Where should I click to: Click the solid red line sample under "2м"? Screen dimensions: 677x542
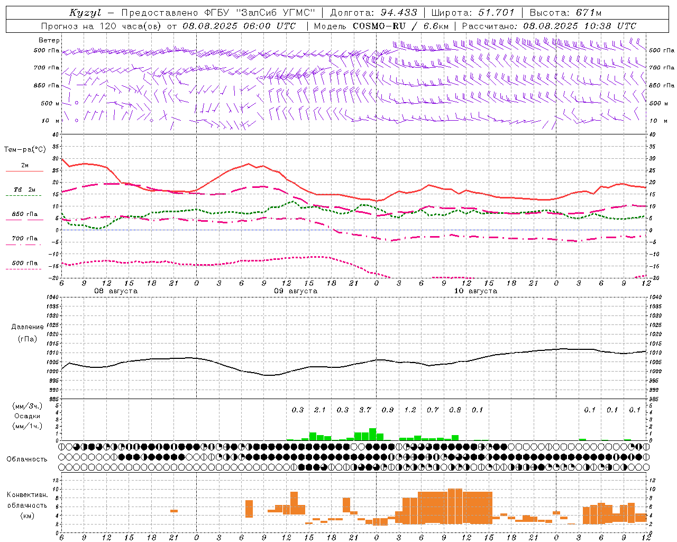24,171
